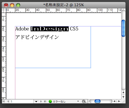Click the page number field showing 1
Screen dimensions: 129x108
pyautogui.click(x=22, y=101)
